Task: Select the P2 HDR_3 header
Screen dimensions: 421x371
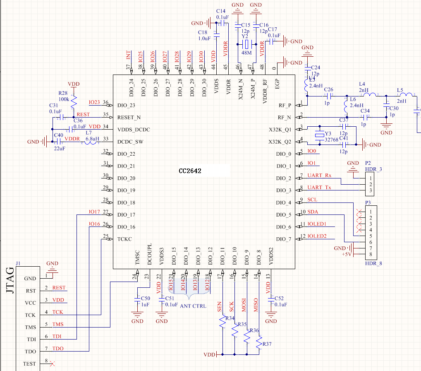Action: pos(370,184)
